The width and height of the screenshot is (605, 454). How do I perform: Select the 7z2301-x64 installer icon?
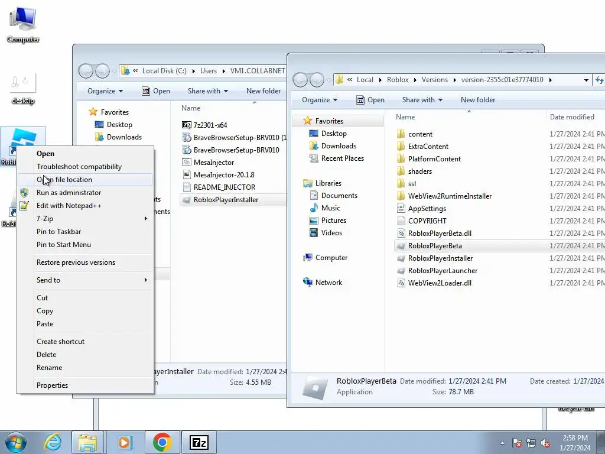pyautogui.click(x=187, y=125)
